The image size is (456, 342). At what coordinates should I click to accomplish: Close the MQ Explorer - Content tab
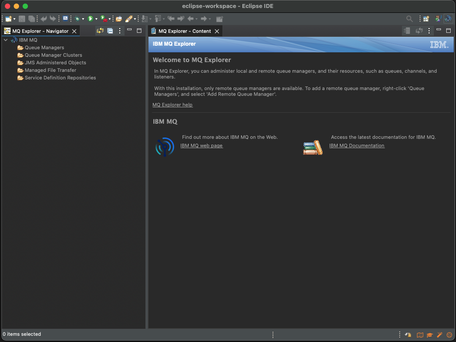(x=217, y=31)
